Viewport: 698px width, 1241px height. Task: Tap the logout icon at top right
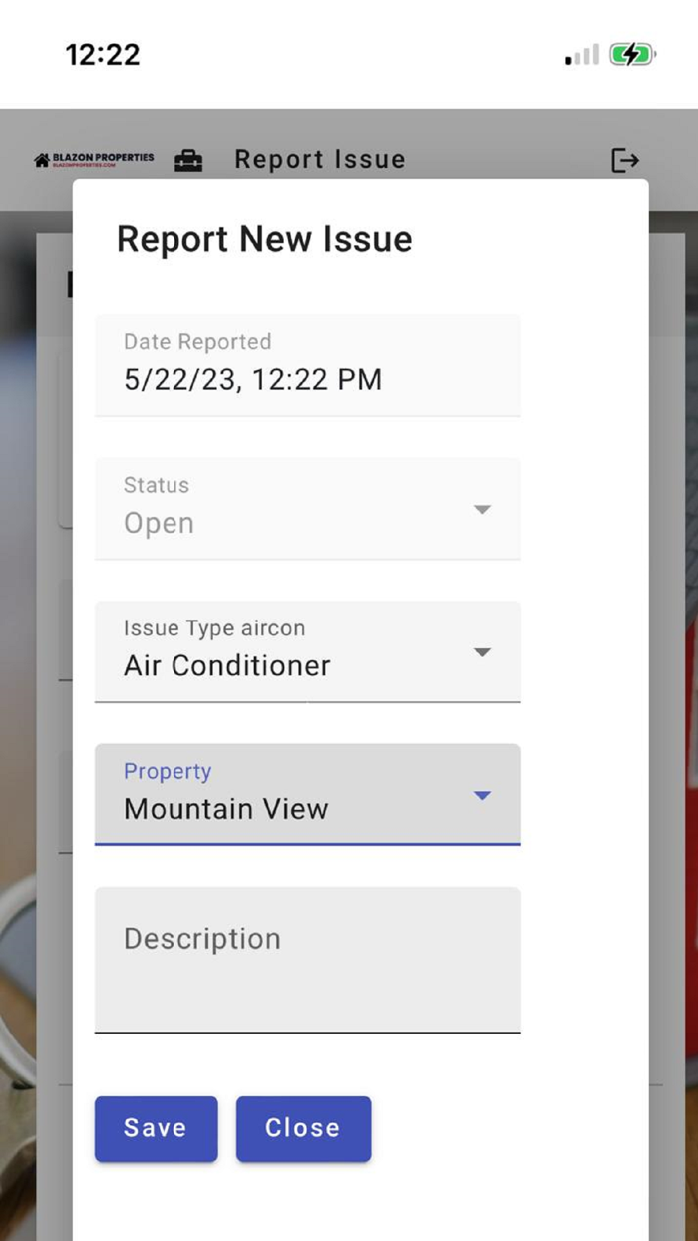pos(625,160)
